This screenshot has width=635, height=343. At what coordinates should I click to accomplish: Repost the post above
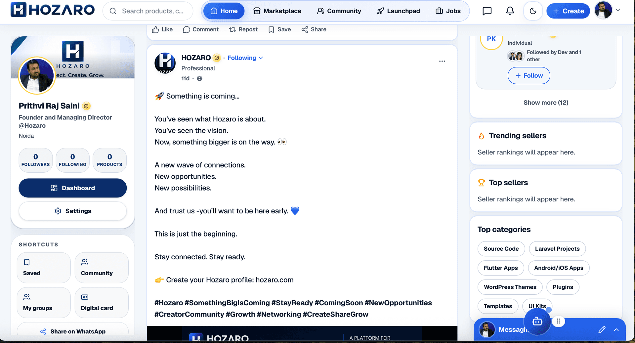243,29
